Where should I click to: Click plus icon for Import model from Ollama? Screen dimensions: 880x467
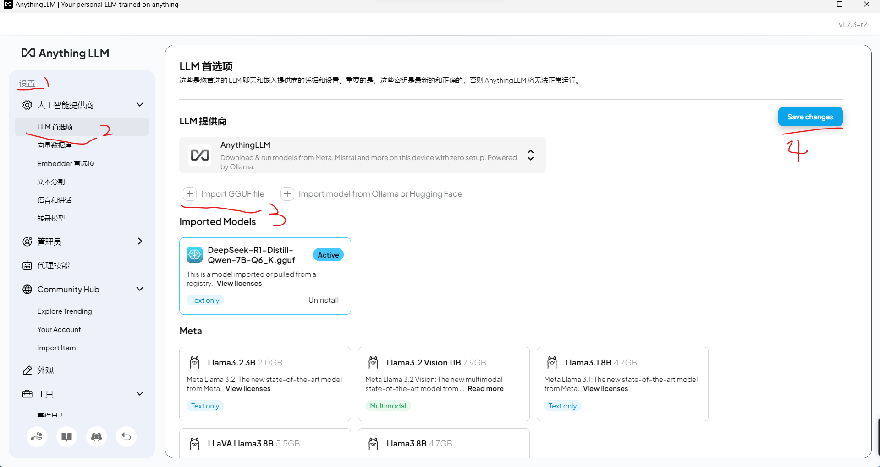(287, 194)
